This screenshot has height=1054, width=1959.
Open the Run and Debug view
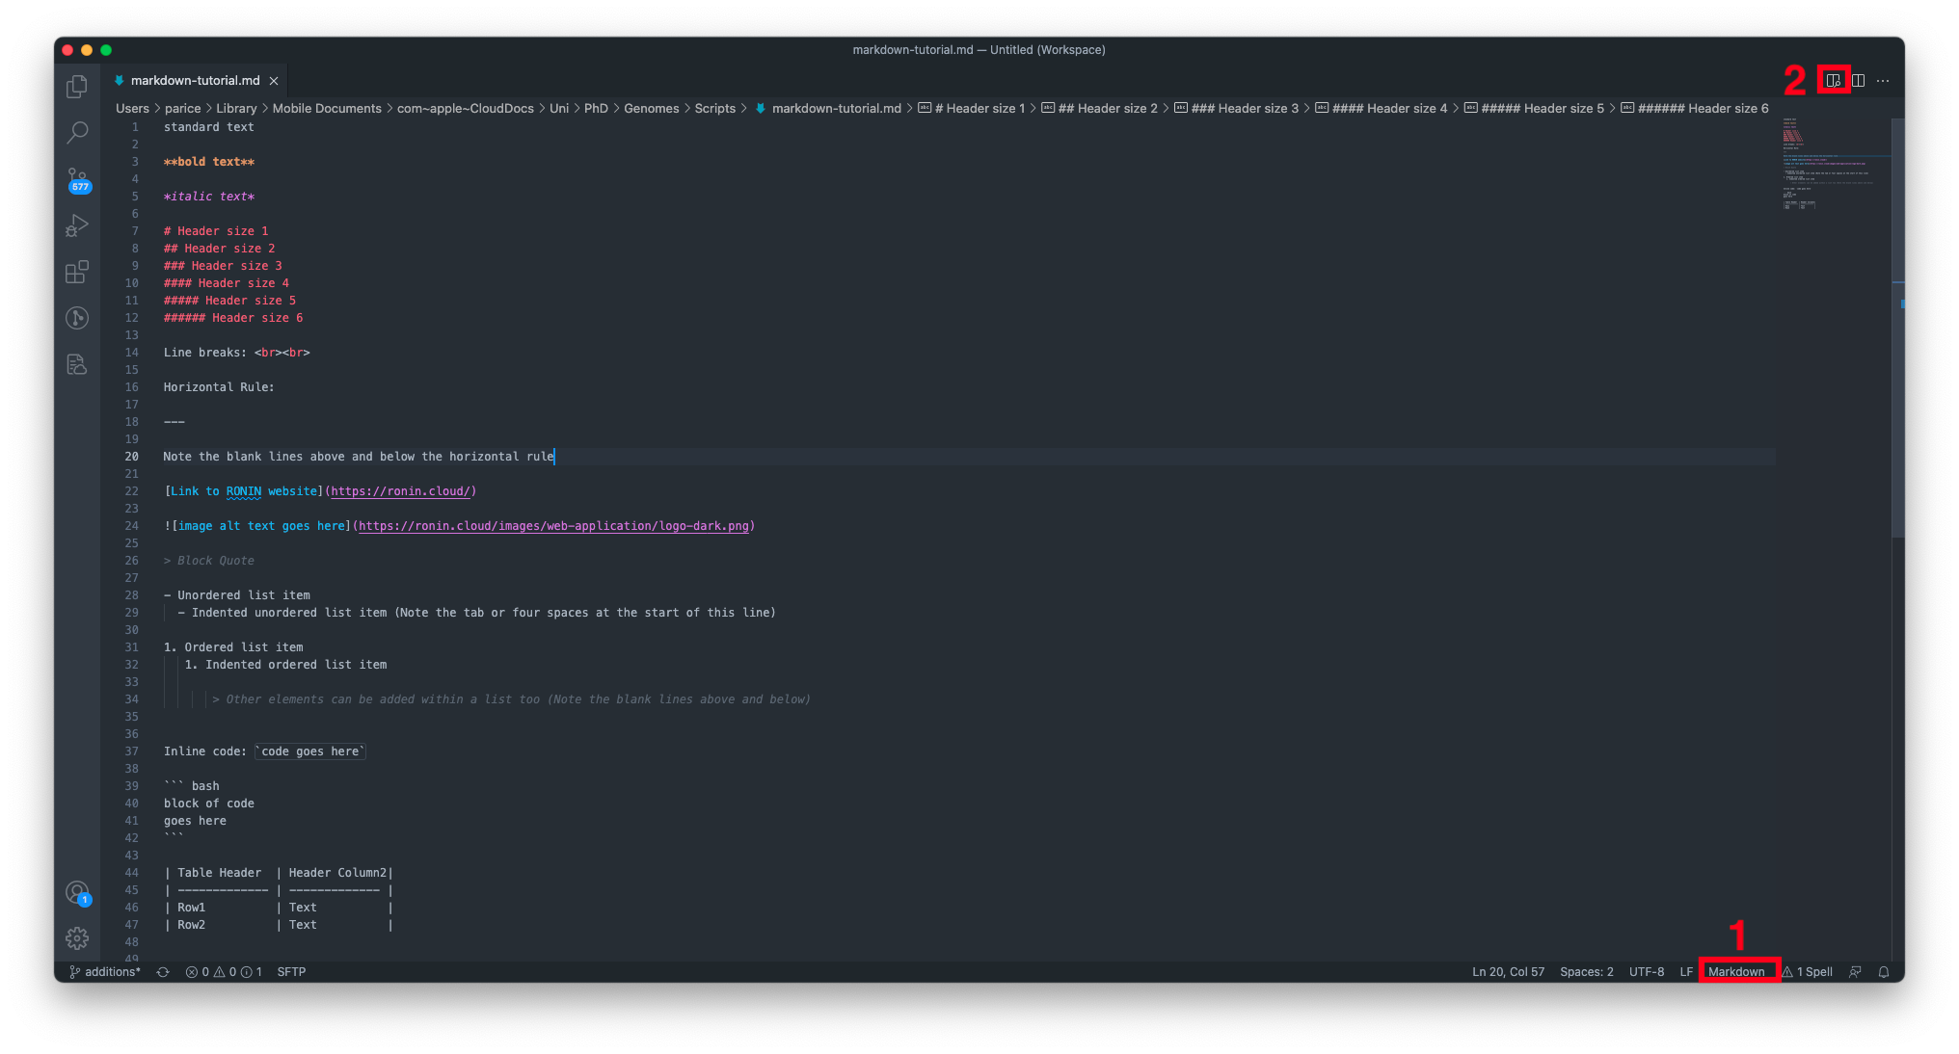77,225
